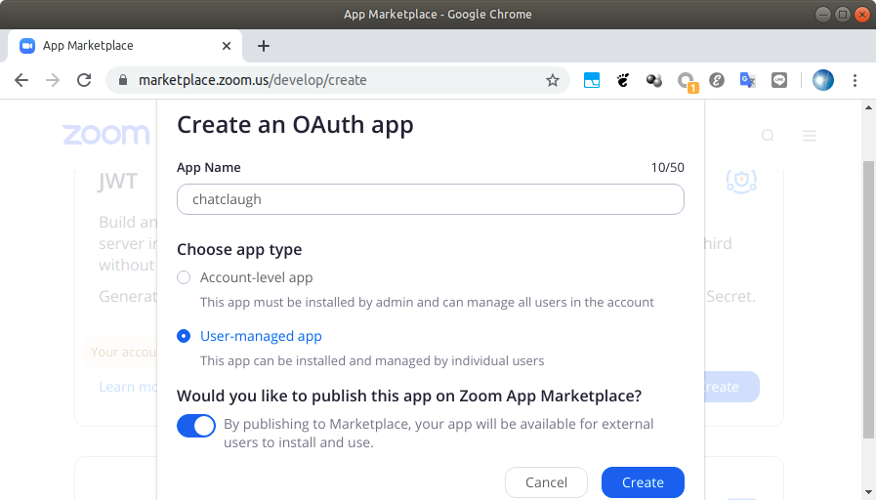Close the App Marketplace tab
This screenshot has height=500, width=876.
coord(227,46)
